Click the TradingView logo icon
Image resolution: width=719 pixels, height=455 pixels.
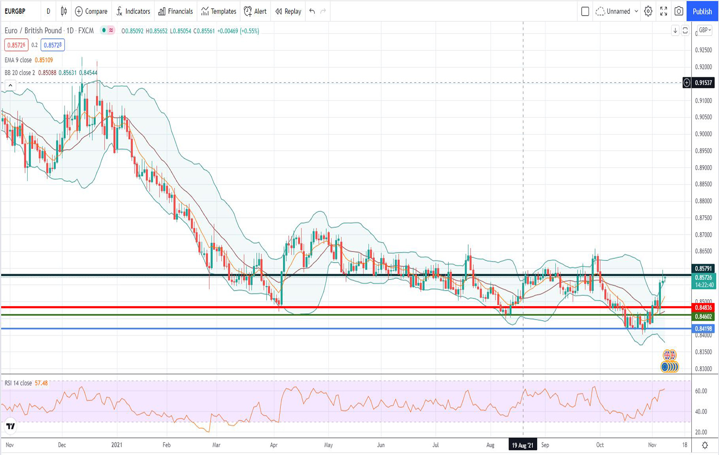pyautogui.click(x=10, y=426)
